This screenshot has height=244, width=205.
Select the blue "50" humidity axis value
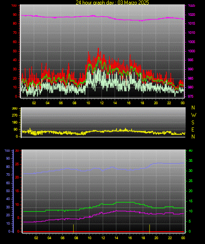(x=8, y=191)
